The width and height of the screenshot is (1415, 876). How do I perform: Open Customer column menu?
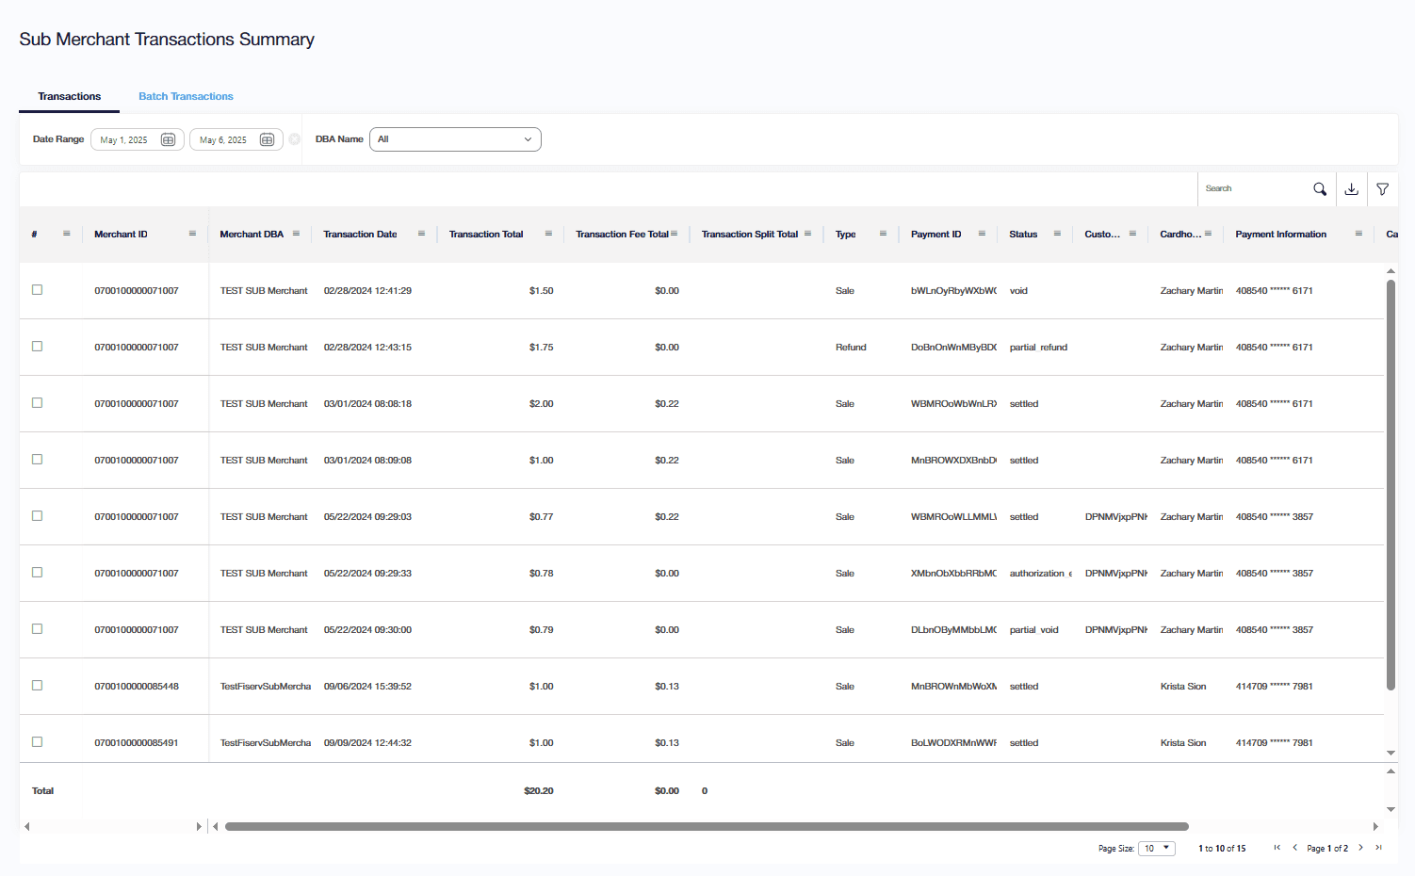pyautogui.click(x=1132, y=234)
